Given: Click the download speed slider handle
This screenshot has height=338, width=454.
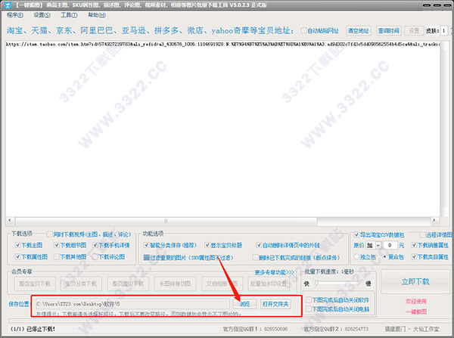Looking at the screenshot, I should (x=317, y=283).
